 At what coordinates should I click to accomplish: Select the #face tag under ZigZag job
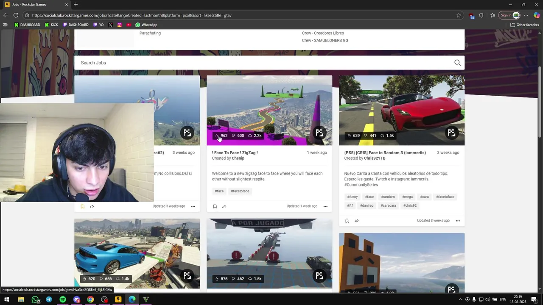point(219,191)
